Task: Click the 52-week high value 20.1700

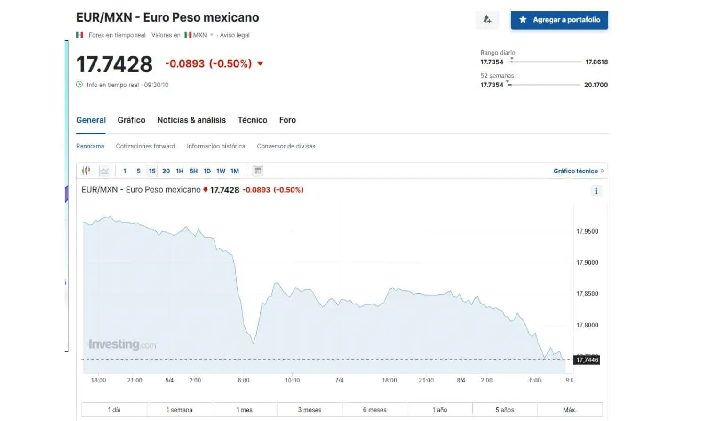Action: coord(596,85)
